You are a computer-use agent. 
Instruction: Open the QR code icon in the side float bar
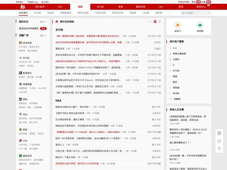[x=219, y=133]
